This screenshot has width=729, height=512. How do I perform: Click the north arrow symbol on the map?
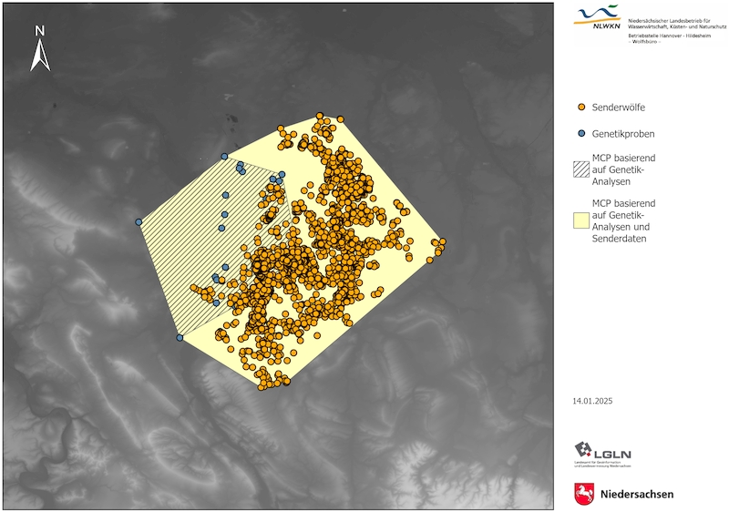pos(39,55)
